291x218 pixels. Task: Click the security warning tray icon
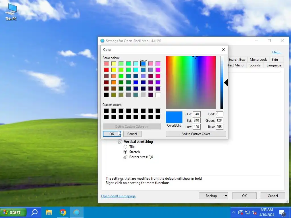click(x=240, y=212)
